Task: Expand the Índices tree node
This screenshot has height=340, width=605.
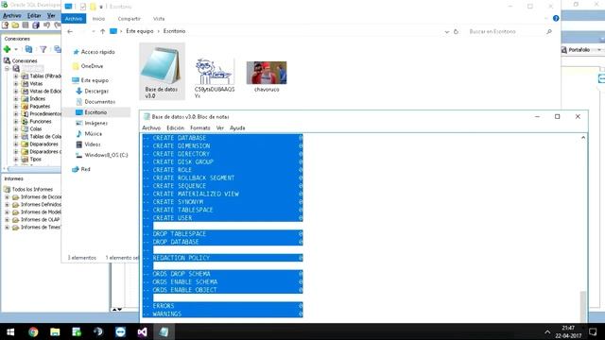Action: click(16, 98)
